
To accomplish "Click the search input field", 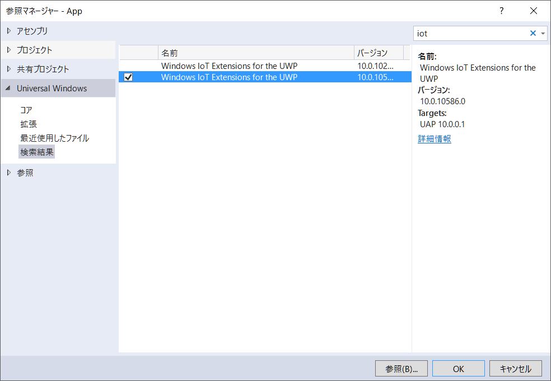I will tap(471, 34).
